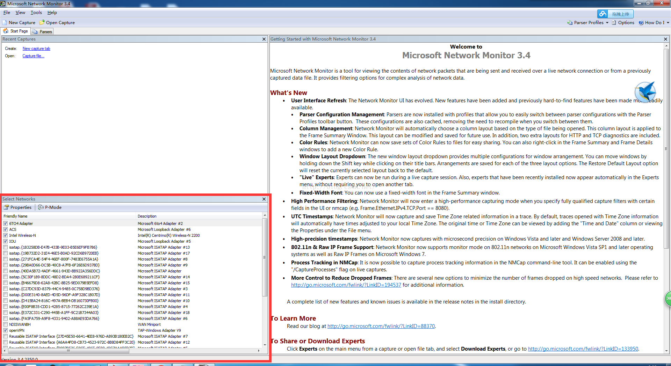Select the 'Microsoft ISATAP Adapter #18' cell

click(x=164, y=313)
